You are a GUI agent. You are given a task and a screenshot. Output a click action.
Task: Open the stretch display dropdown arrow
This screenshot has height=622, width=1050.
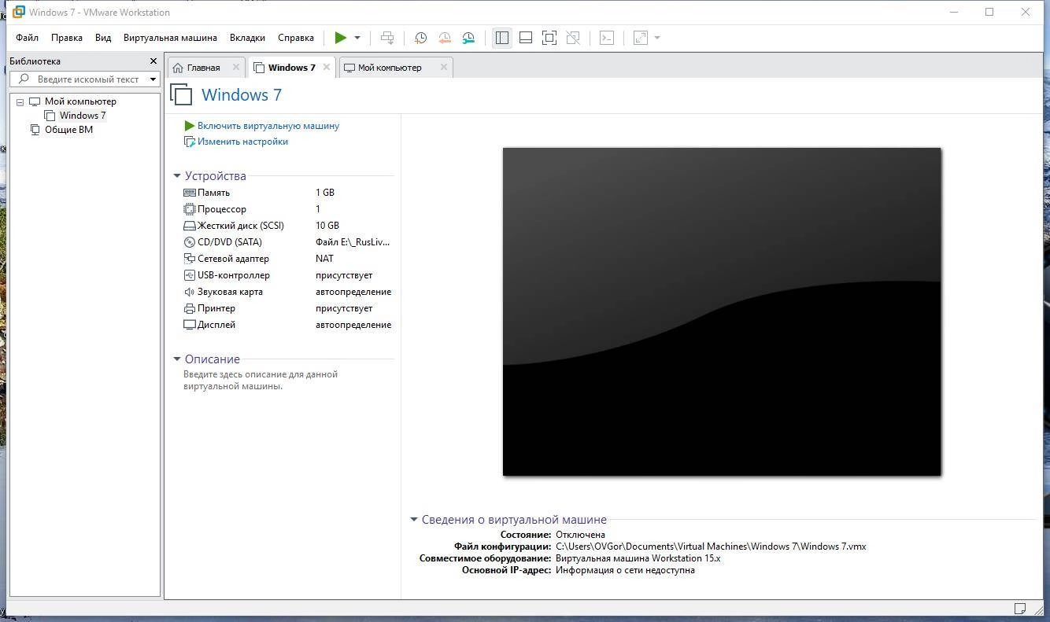click(x=657, y=38)
